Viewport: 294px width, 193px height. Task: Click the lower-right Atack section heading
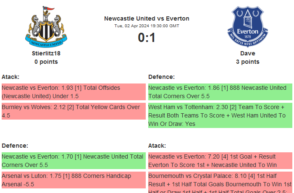point(157,146)
